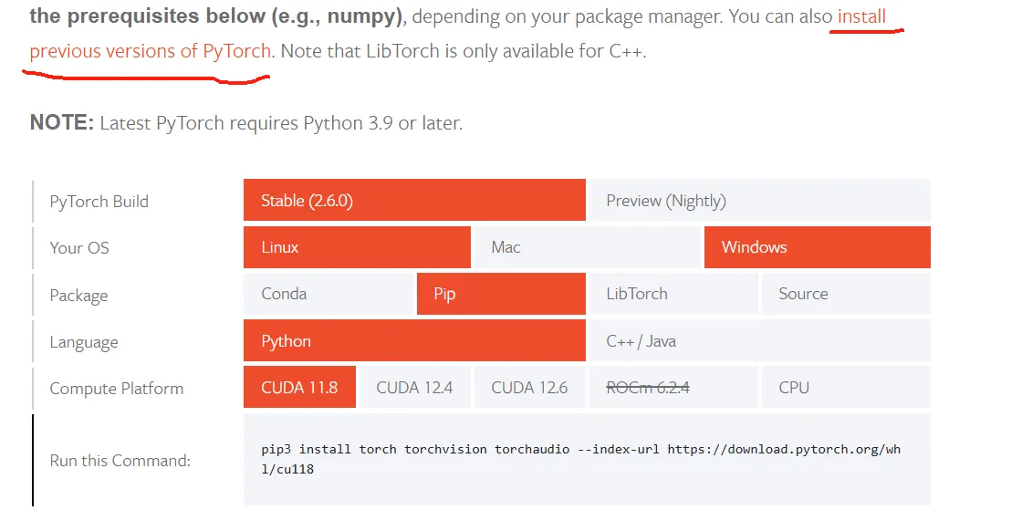Pick the Source package option

pyautogui.click(x=845, y=294)
